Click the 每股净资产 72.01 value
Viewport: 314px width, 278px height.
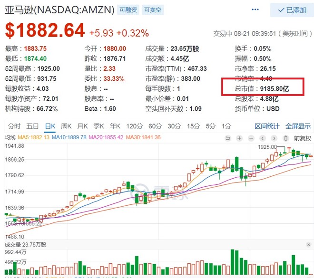pos(50,99)
